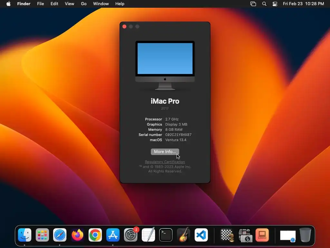Viewport: 330px width, 248px height.
Task: Open the File menu
Action: pos(40,4)
